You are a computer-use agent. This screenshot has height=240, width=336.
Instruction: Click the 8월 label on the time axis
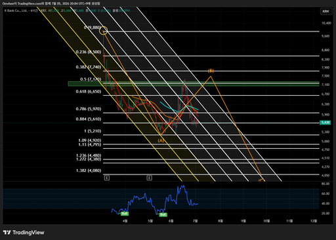[220, 221]
